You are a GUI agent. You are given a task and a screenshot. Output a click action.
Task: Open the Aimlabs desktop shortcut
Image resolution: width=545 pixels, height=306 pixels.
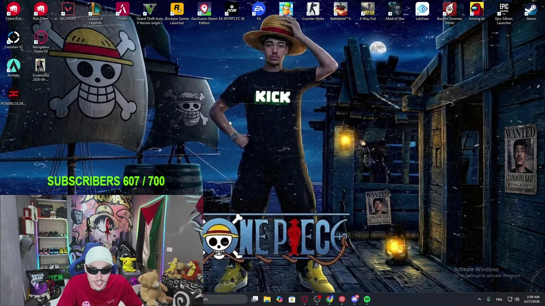tap(14, 68)
